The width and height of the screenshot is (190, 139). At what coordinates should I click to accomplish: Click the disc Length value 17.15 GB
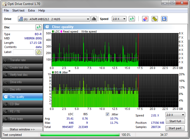point(36,43)
